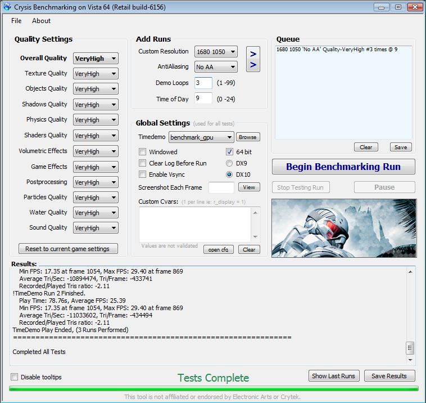
Task: Click the Custom Cvars scrollbar up arrow
Action: point(255,213)
